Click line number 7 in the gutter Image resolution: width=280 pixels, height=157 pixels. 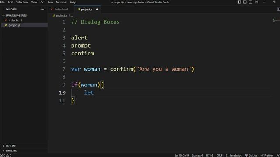[x=64, y=69]
